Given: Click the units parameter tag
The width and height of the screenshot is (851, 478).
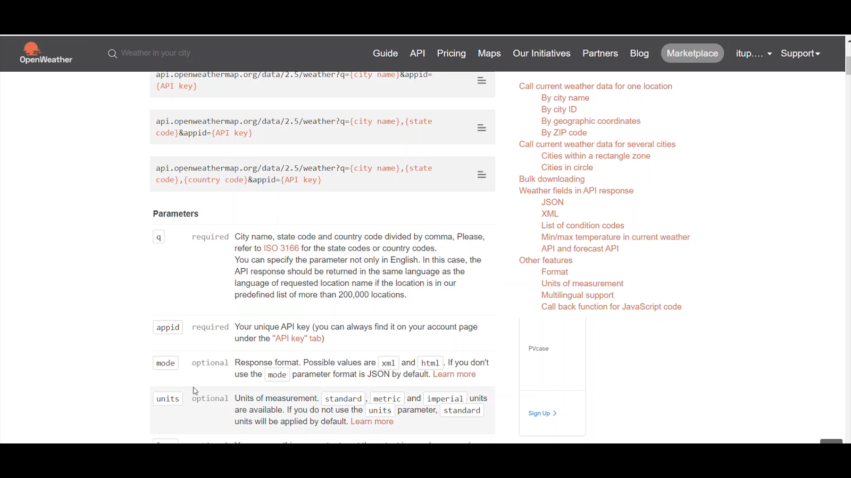Looking at the screenshot, I should [x=168, y=399].
